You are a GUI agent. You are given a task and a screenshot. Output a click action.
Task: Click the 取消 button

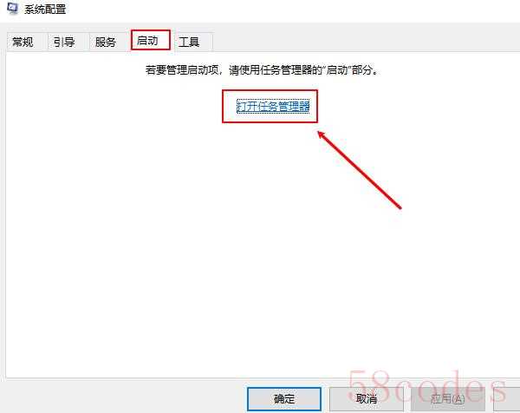[366, 399]
